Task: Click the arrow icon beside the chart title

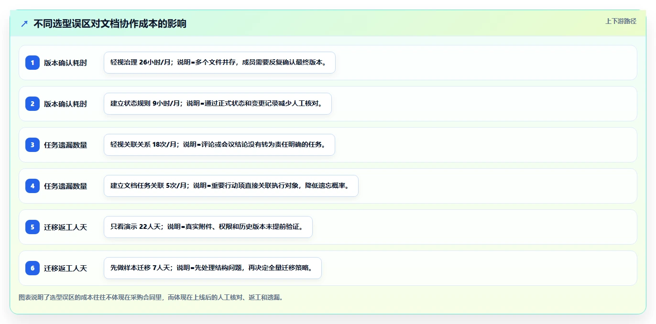Action: coord(24,23)
